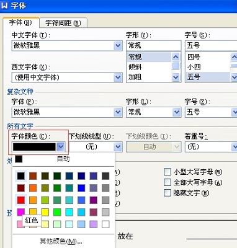Image resolution: width=237 pixels, height=248 pixels.
Task: Click 字形 list scroll up arrow
Action: [x=176, y=57]
